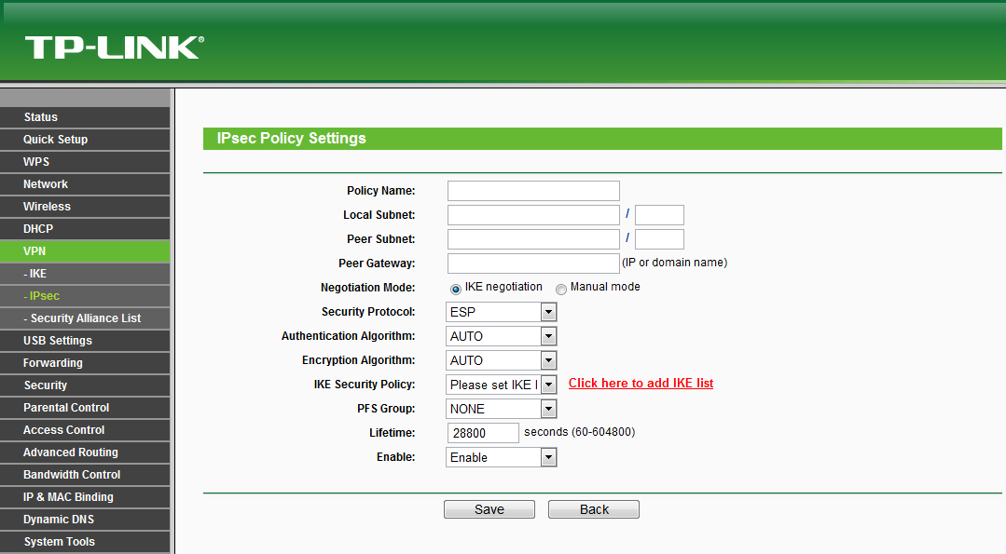The image size is (1006, 554).
Task: Open Bandwidth Control settings
Action: [85, 475]
